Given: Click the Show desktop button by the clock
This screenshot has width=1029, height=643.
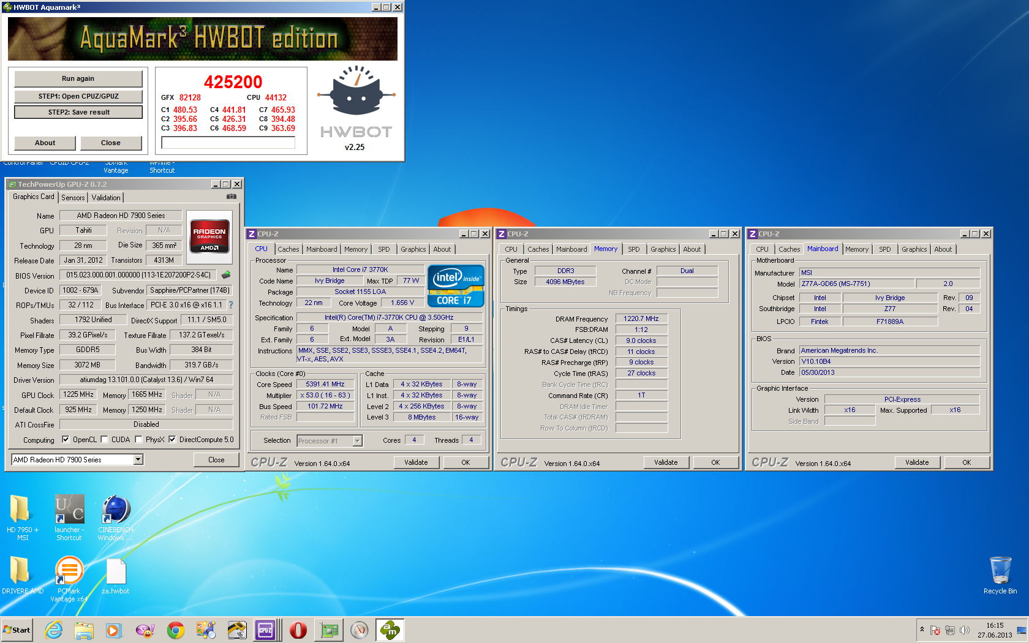Looking at the screenshot, I should click(x=1022, y=630).
